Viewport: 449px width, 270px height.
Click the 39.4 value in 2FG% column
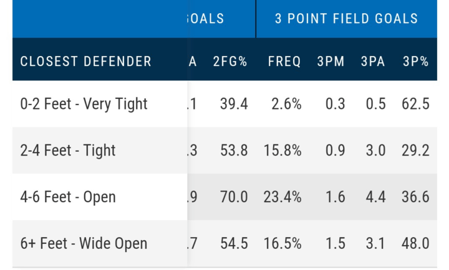click(234, 103)
